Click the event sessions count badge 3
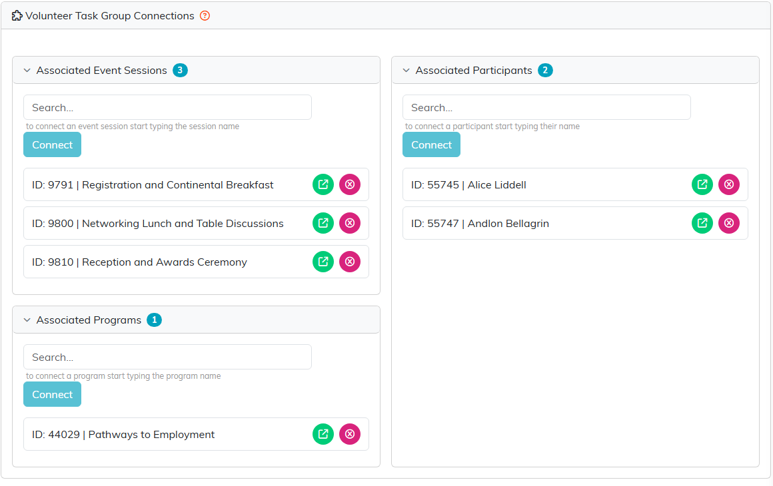 (180, 71)
